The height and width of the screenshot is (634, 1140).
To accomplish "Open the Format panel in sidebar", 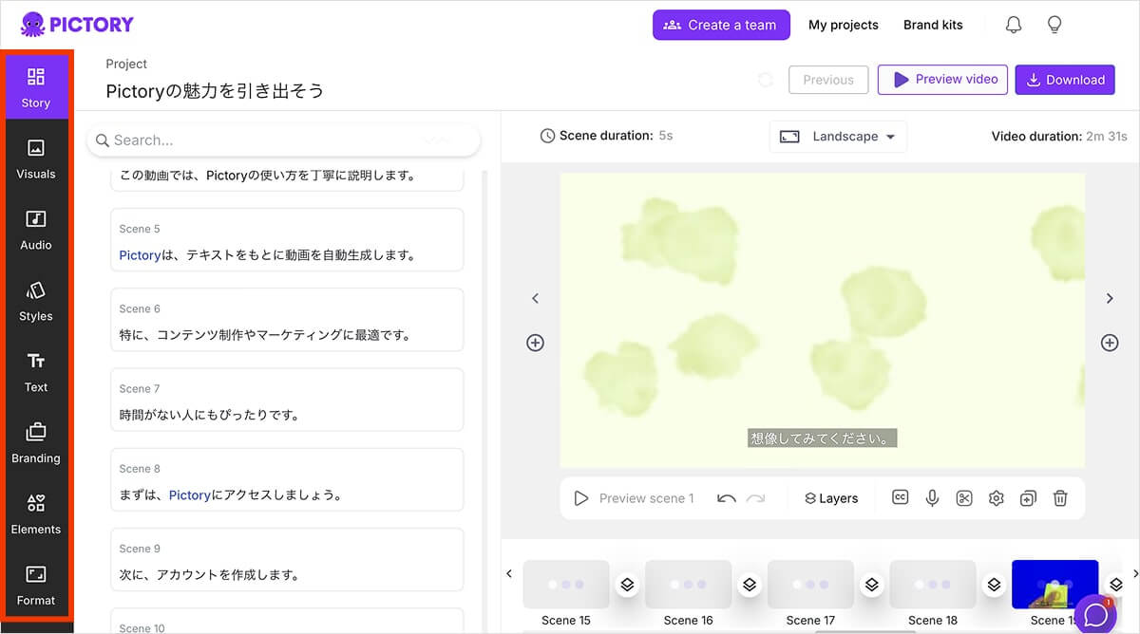I will (x=36, y=586).
